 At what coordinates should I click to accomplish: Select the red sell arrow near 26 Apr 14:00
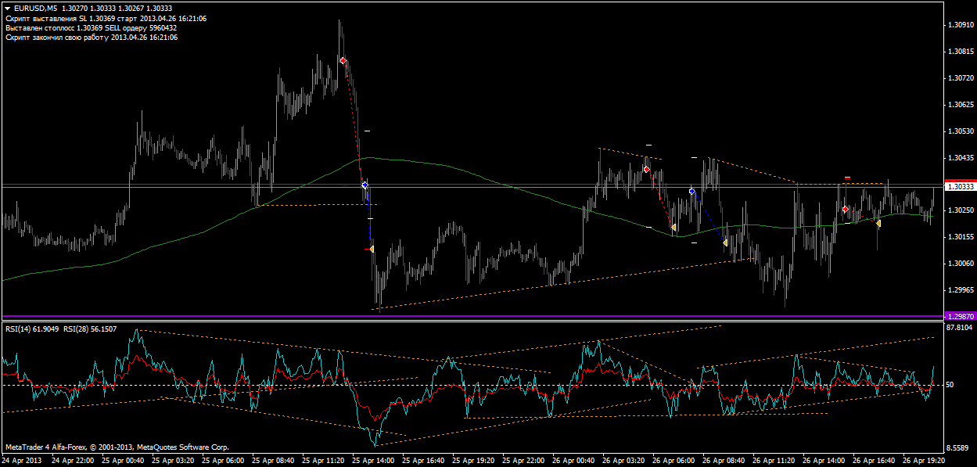[846, 209]
